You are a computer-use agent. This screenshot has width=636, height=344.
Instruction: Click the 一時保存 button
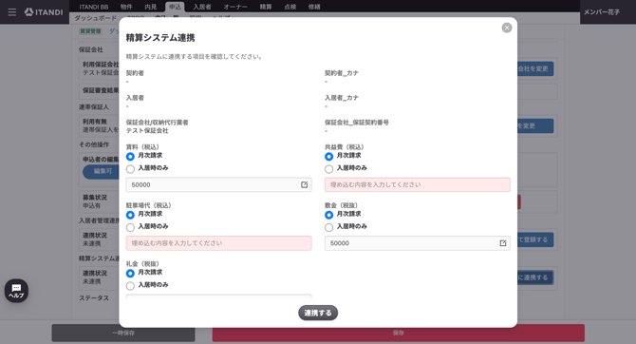click(123, 333)
